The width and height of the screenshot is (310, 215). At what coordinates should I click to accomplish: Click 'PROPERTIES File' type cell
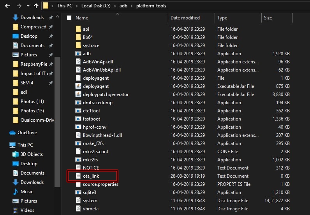[x=234, y=184]
